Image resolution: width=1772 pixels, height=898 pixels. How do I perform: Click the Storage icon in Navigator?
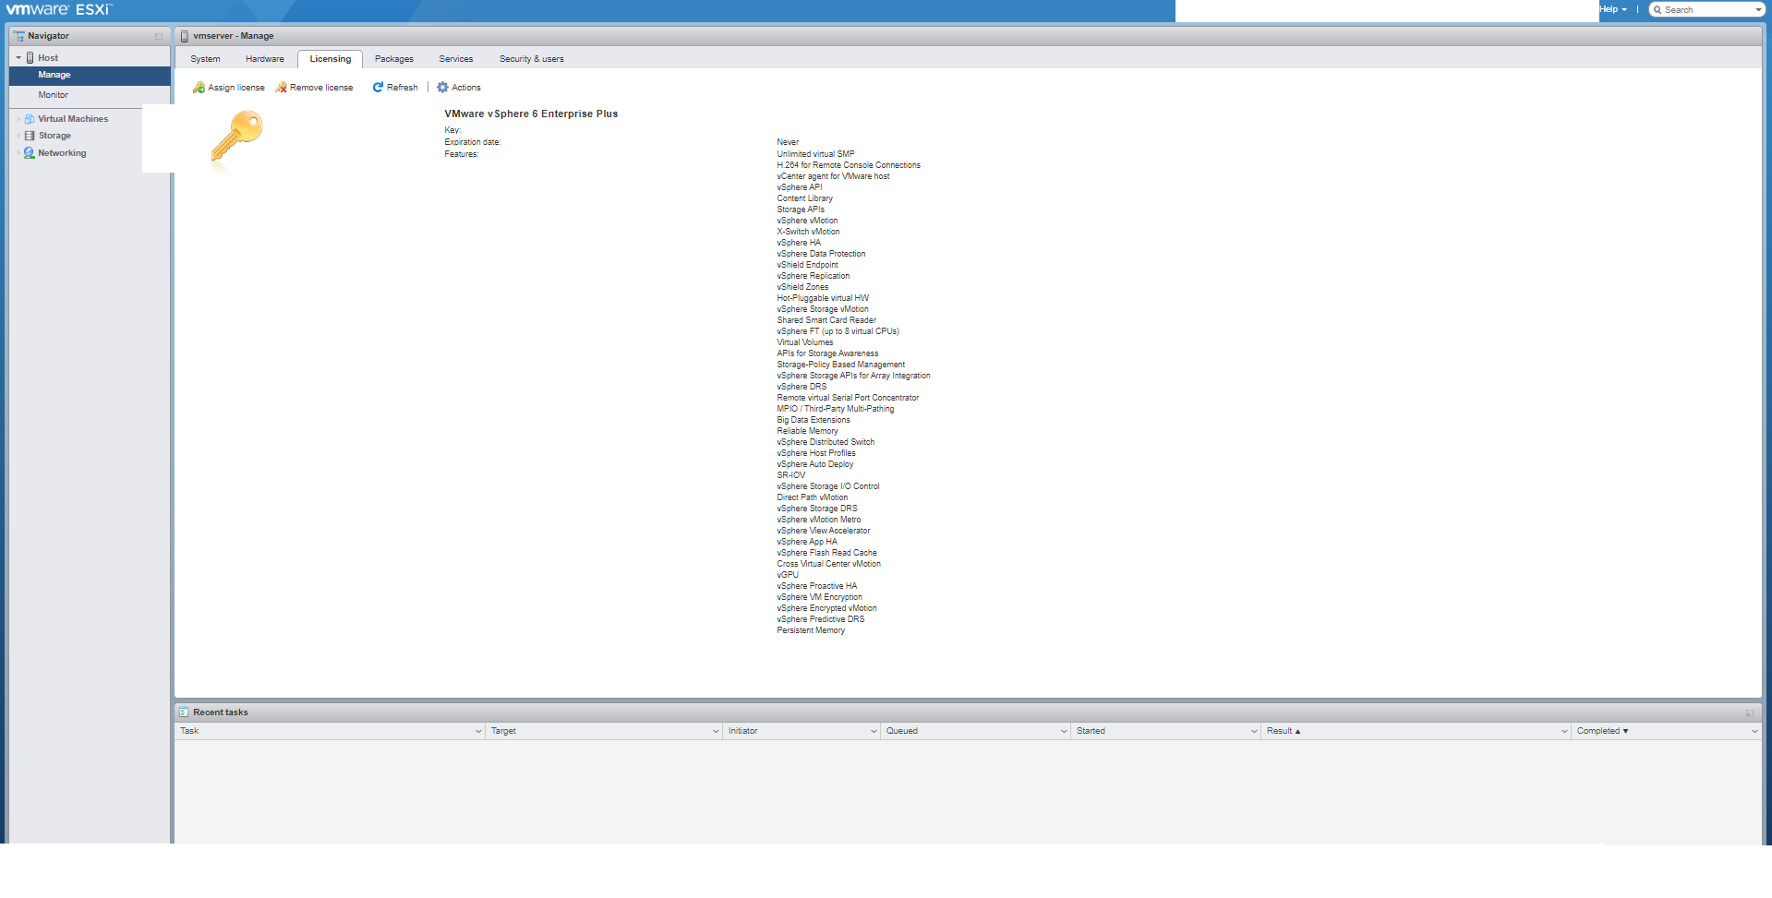tap(30, 136)
